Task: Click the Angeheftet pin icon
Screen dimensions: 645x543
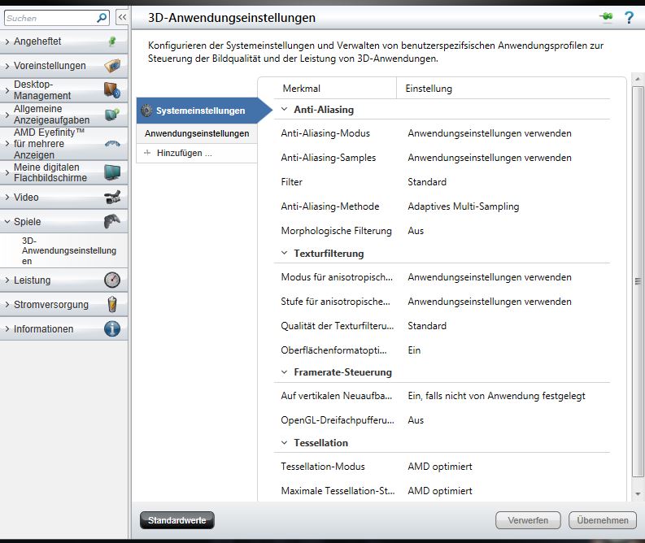Action: 112,41
